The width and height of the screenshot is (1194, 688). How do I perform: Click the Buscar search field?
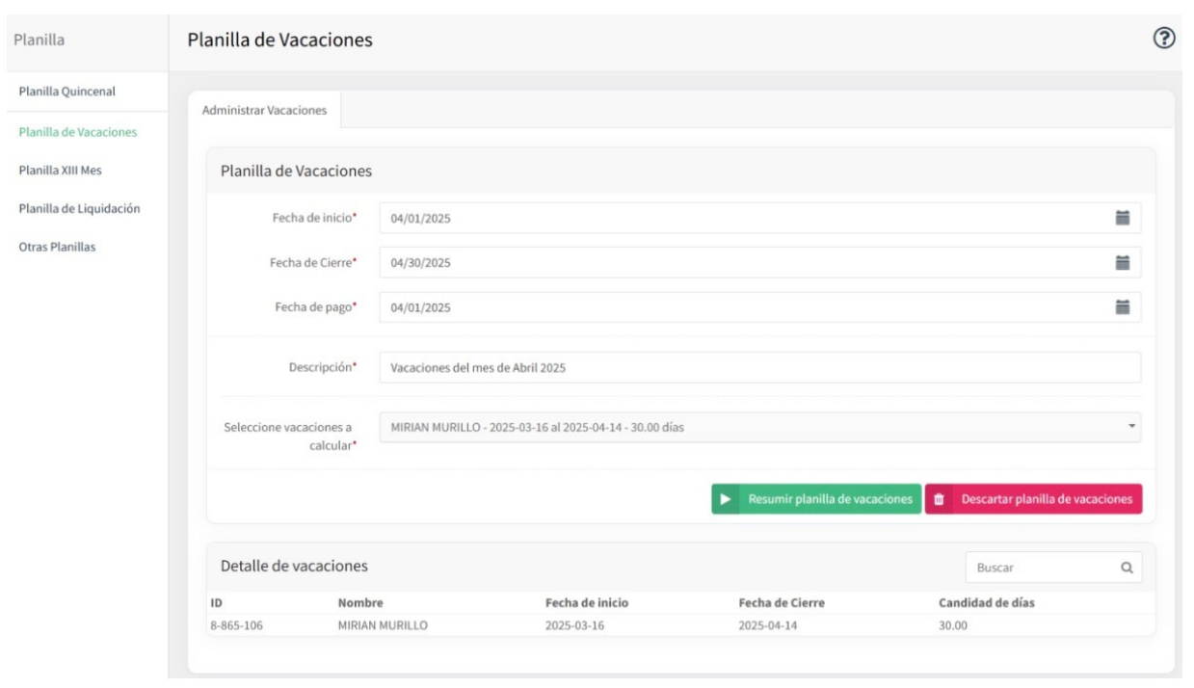1054,568
